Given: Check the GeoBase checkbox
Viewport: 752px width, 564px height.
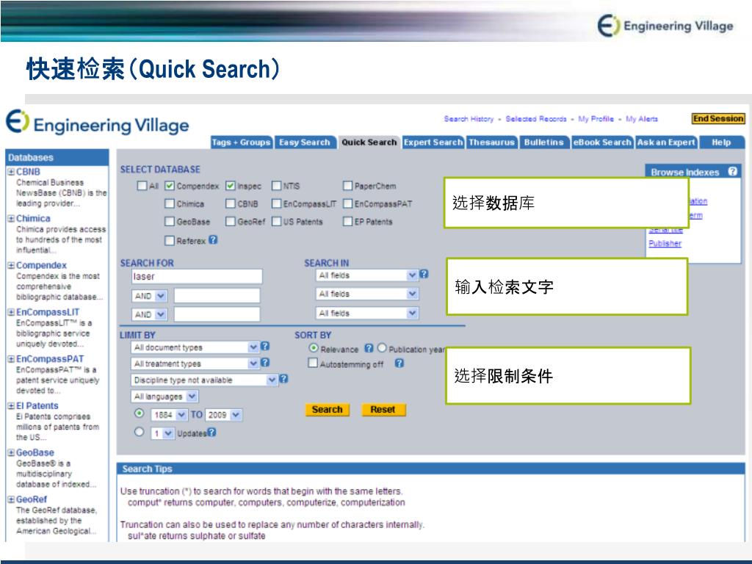Looking at the screenshot, I should coord(170,221).
